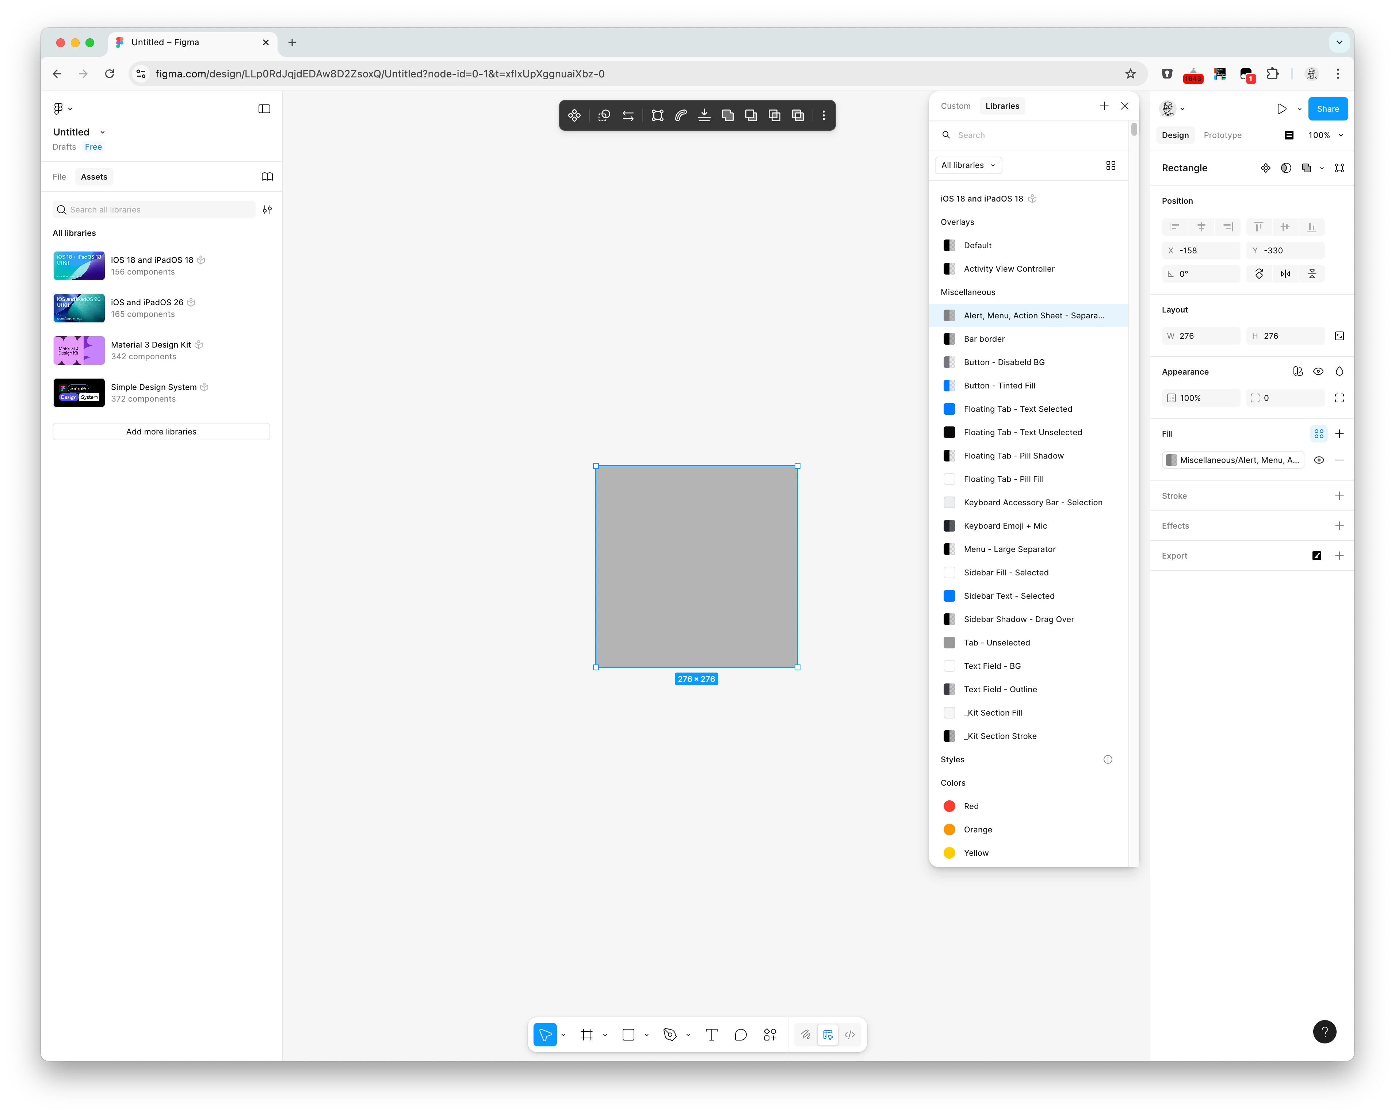This screenshot has width=1395, height=1115.
Task: Toggle layer visibility in Appearance section
Action: [1318, 371]
